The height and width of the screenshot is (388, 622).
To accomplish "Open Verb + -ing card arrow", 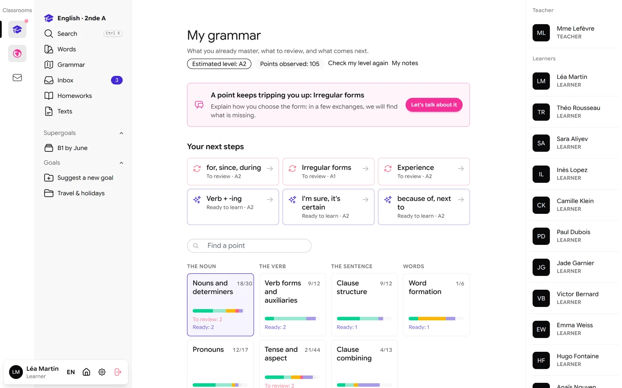I will click(270, 200).
